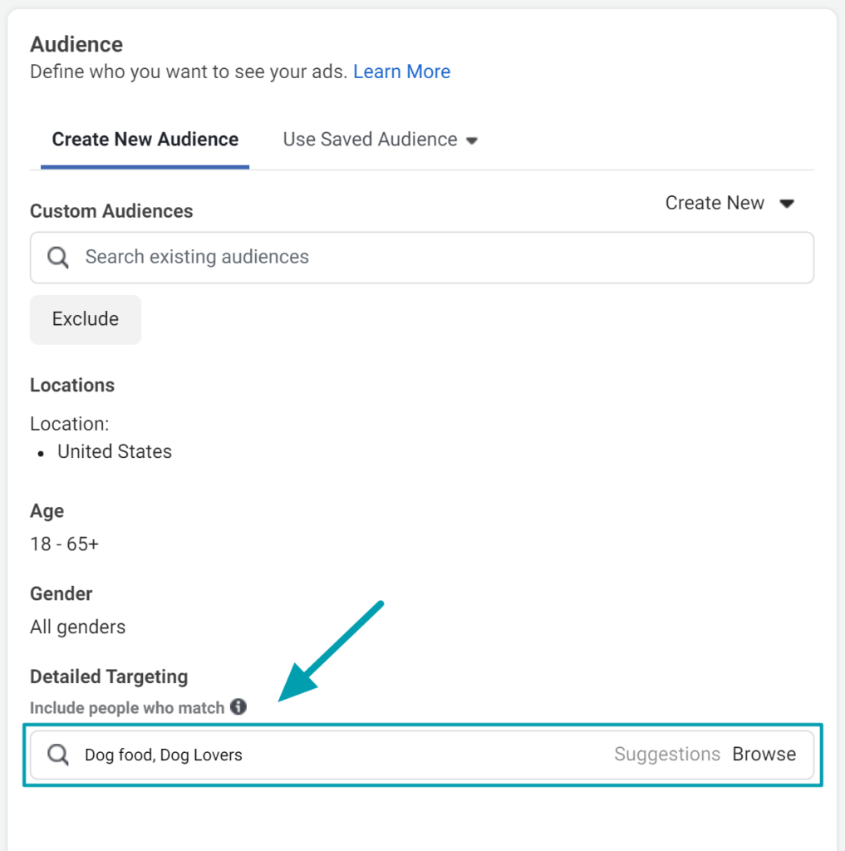Click the All genders value
This screenshot has width=845, height=851.
(77, 627)
